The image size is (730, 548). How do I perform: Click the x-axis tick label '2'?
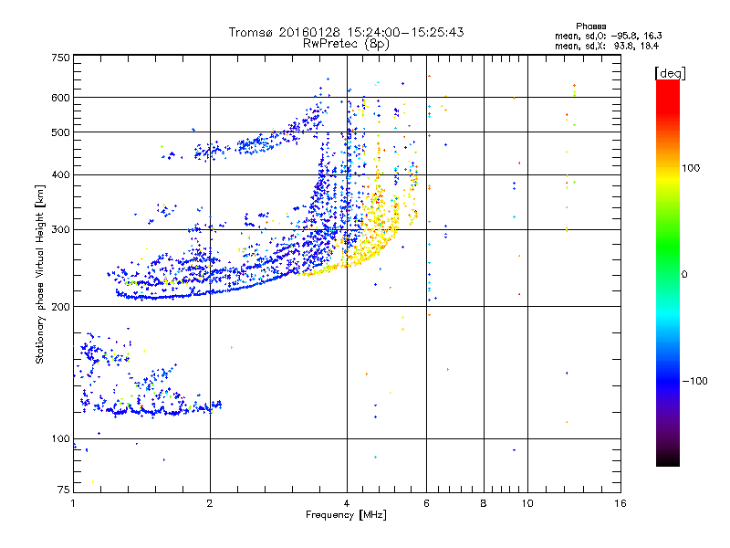point(210,503)
